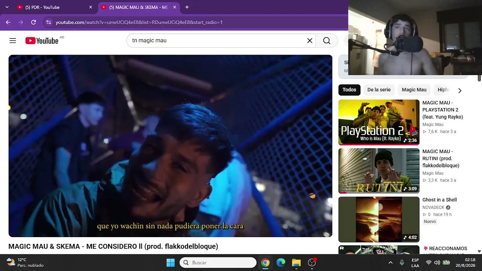This screenshot has width=482, height=271.
Task: Clear the YouTube search text
Action: click(x=310, y=41)
